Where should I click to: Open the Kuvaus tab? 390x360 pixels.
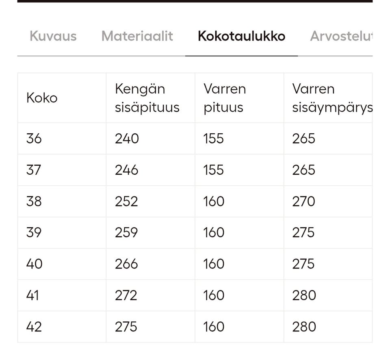pos(53,36)
